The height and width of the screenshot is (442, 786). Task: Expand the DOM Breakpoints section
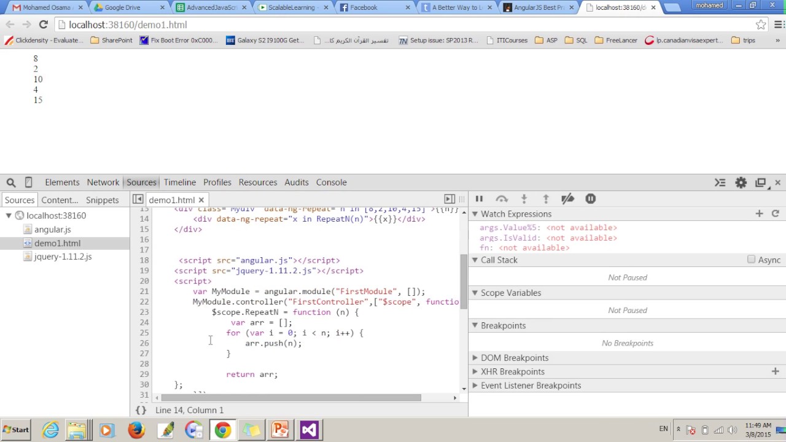[x=475, y=358]
